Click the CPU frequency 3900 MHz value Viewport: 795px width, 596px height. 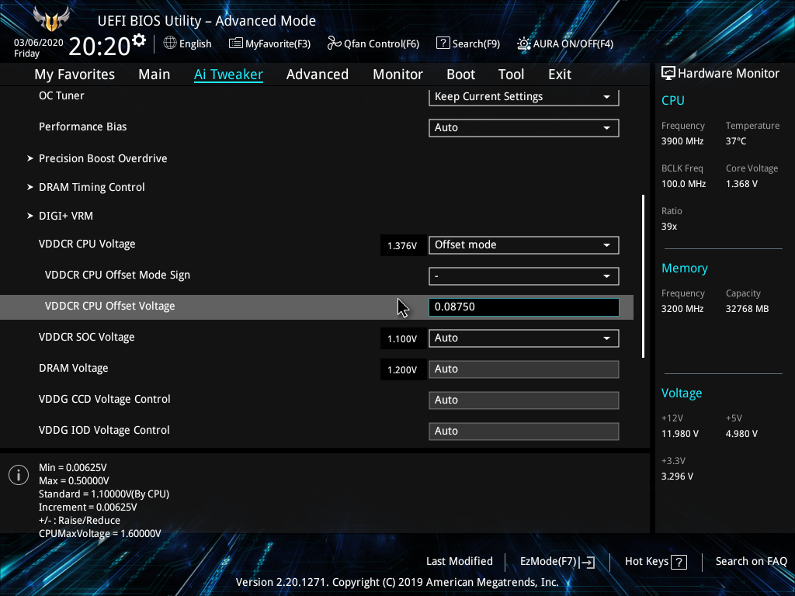(x=682, y=141)
